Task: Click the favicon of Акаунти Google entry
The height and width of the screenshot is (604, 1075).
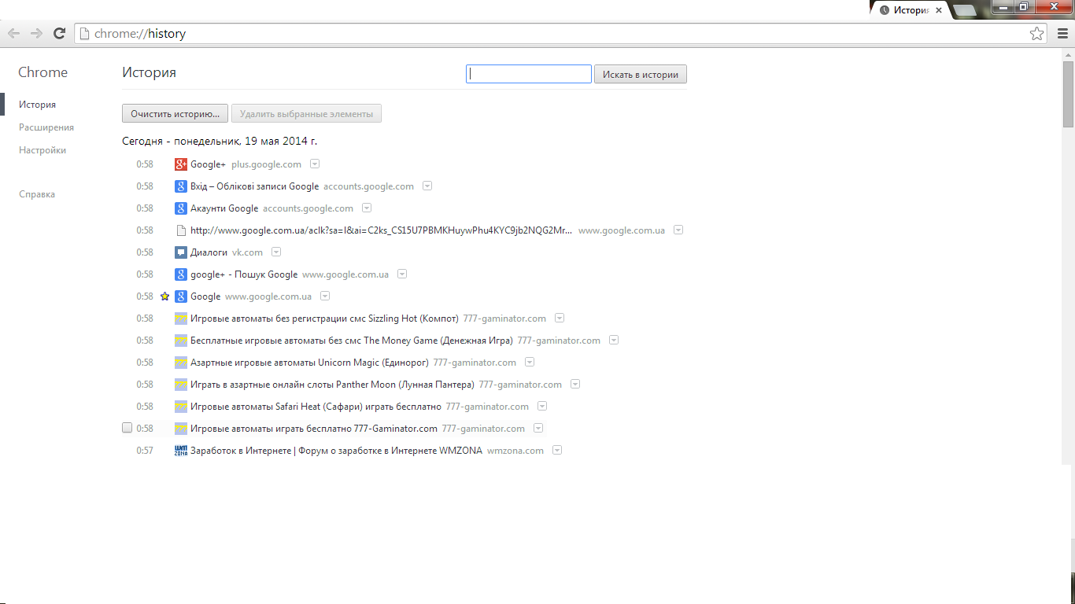Action: click(x=181, y=208)
